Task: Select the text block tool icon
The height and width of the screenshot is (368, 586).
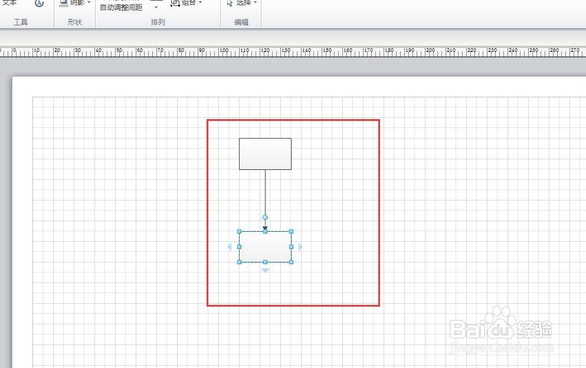Action: click(39, 4)
